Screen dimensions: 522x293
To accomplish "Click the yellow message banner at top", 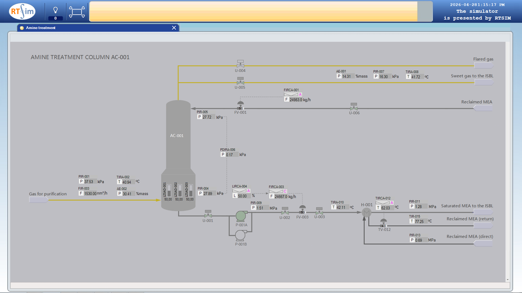I will 253,11.
